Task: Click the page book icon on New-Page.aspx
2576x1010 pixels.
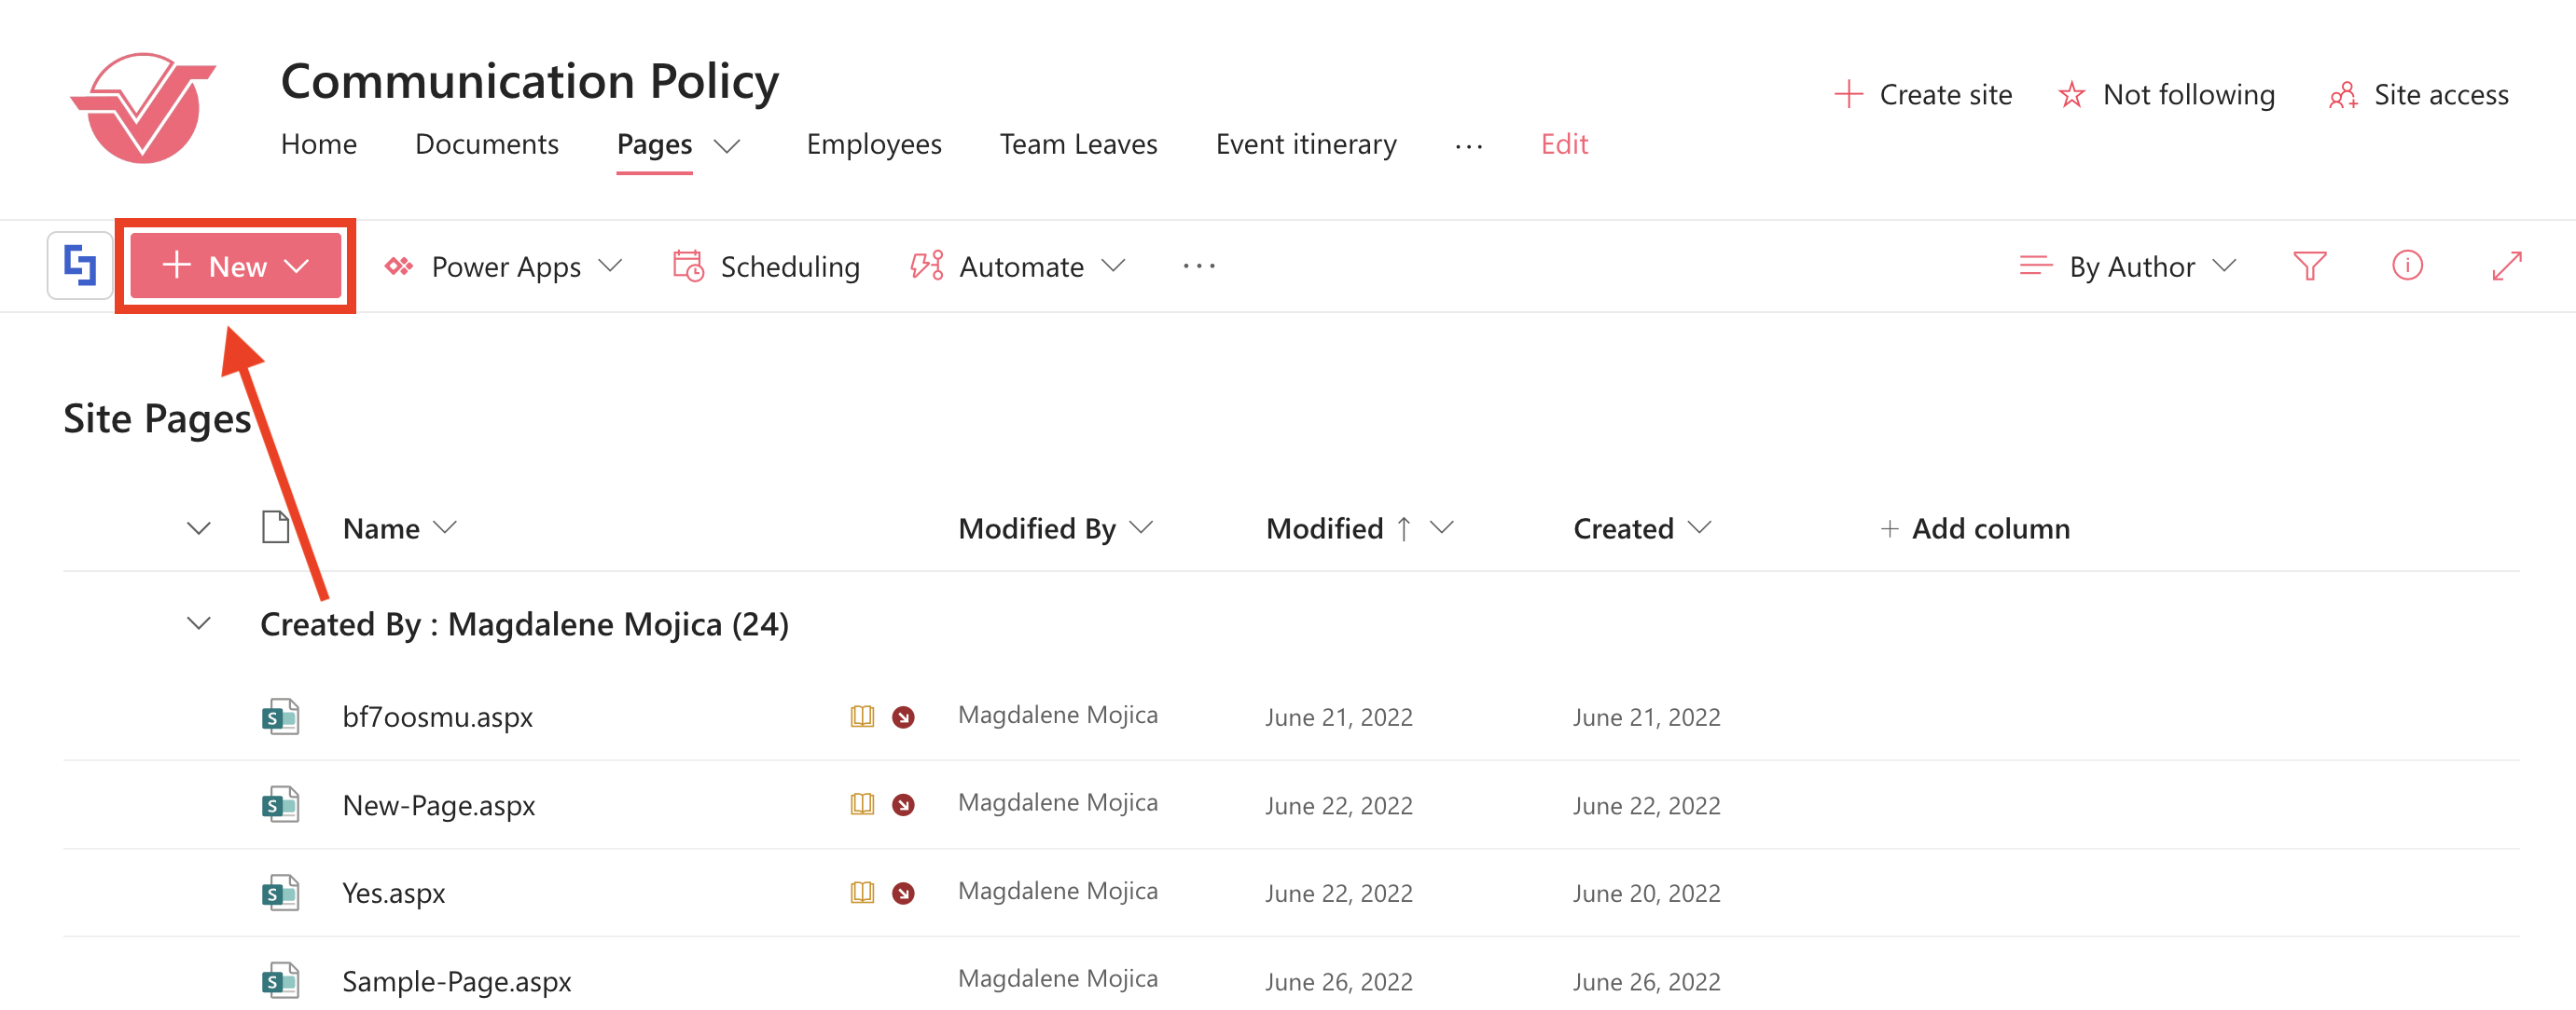Action: pyautogui.click(x=862, y=805)
